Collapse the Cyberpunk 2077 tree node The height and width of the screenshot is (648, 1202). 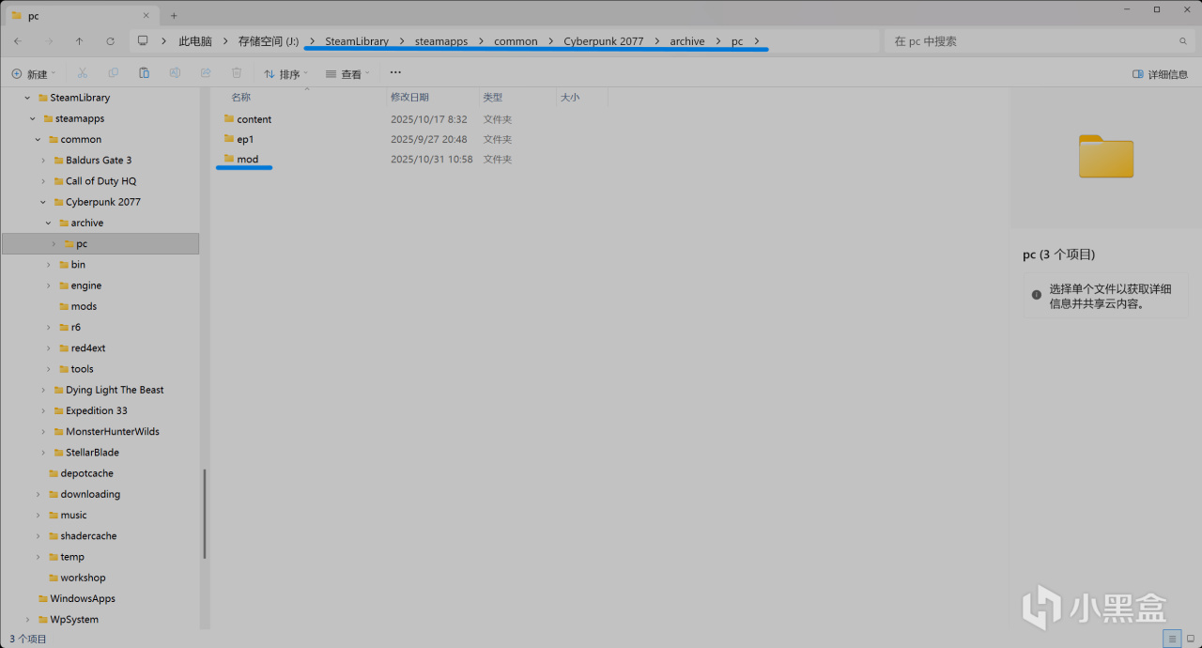pyautogui.click(x=43, y=202)
